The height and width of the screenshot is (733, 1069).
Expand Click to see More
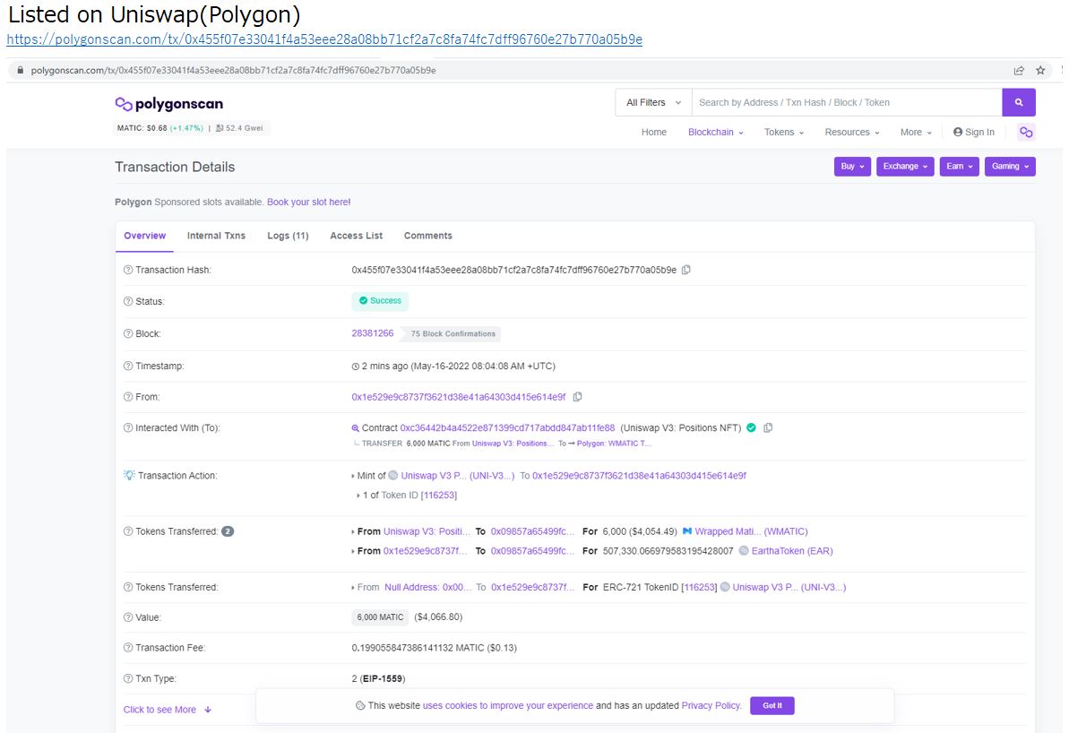167,709
